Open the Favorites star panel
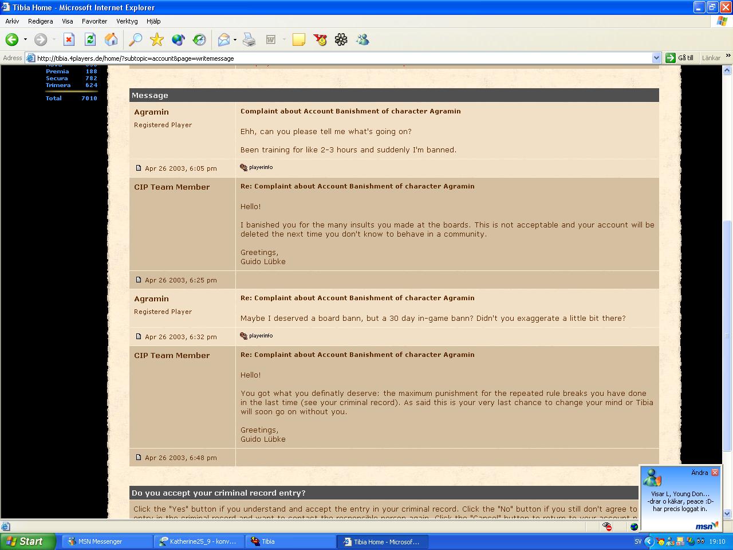 (x=156, y=40)
